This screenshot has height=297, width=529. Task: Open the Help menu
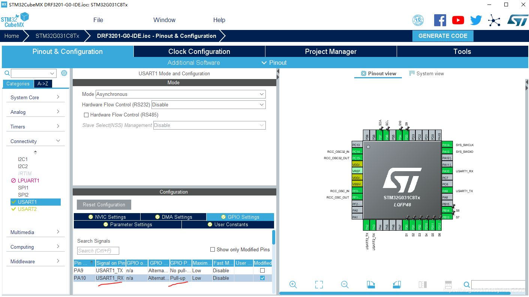pos(219,20)
